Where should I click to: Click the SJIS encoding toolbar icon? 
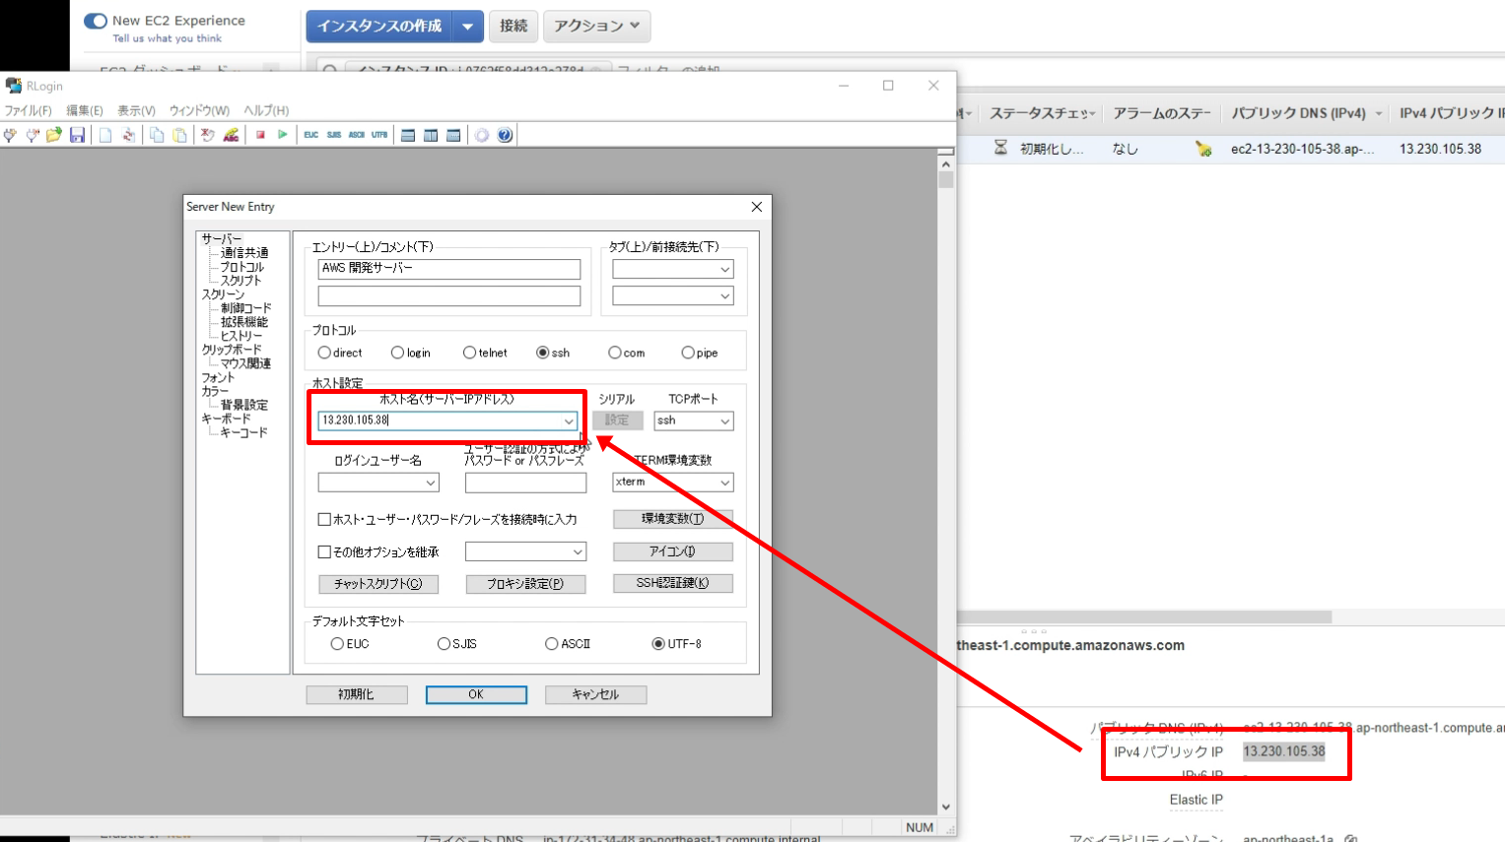pyautogui.click(x=334, y=135)
